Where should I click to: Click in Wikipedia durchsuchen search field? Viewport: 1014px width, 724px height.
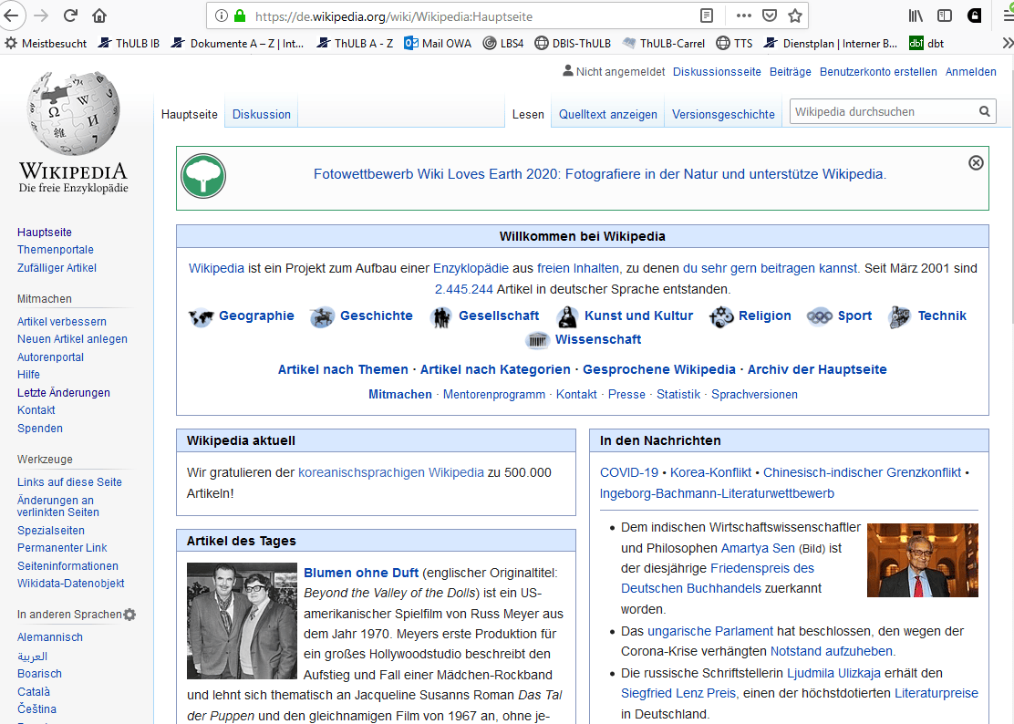coord(884,111)
